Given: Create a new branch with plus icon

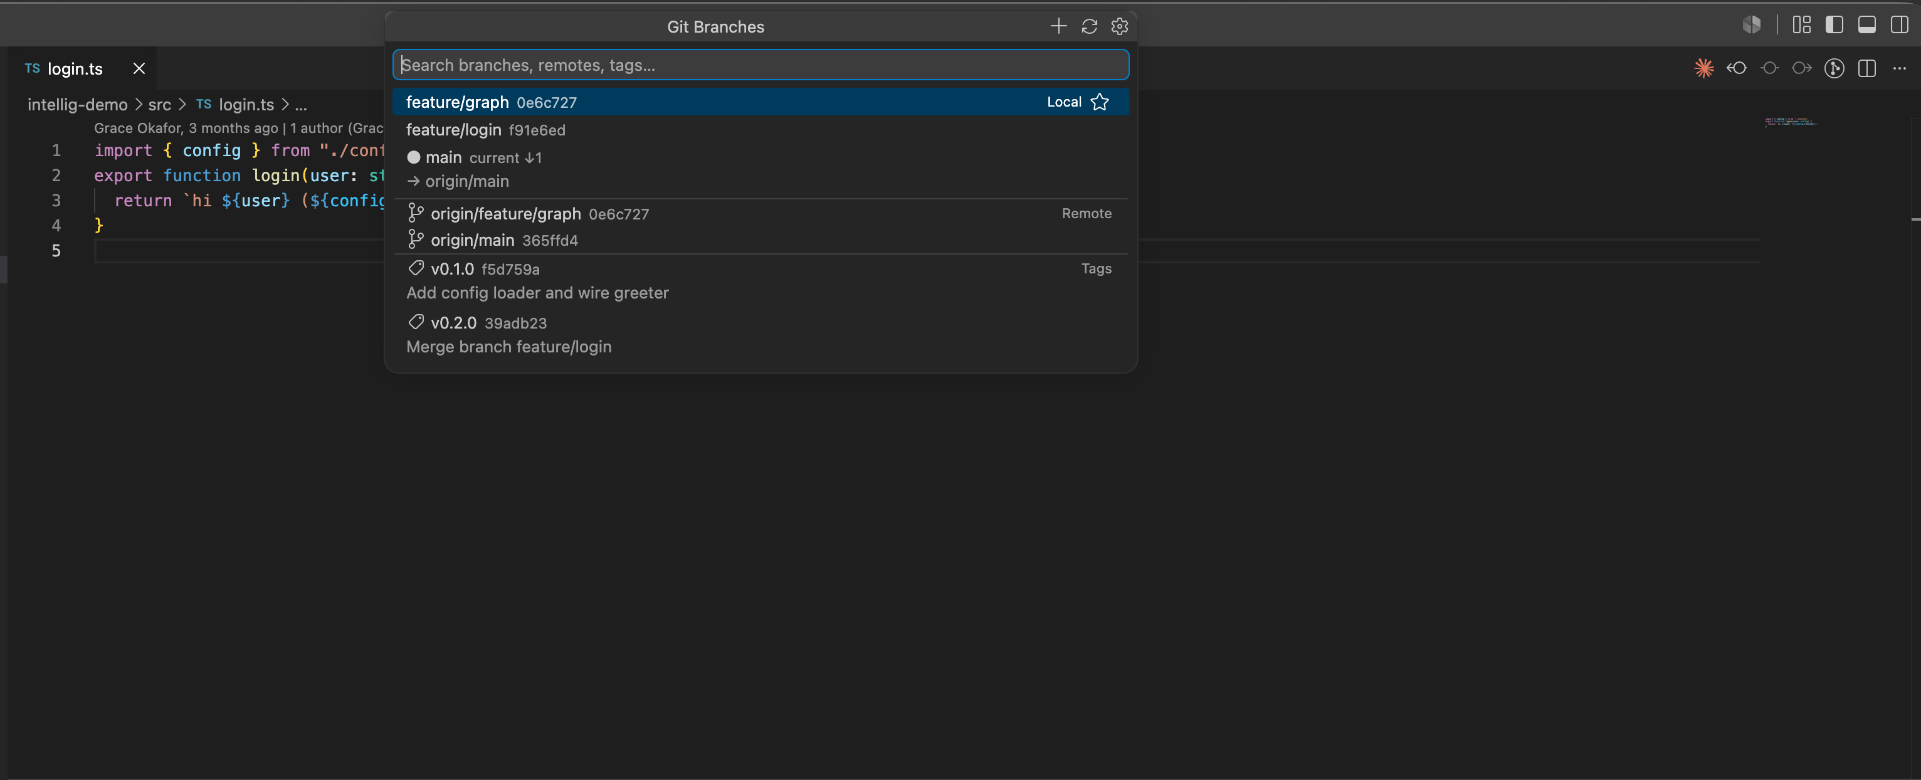Looking at the screenshot, I should 1058,27.
